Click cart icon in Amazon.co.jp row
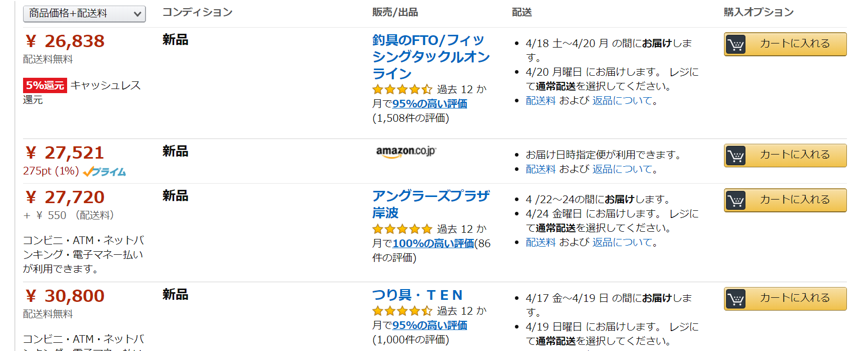Viewport: 850px width, 351px height. [736, 156]
